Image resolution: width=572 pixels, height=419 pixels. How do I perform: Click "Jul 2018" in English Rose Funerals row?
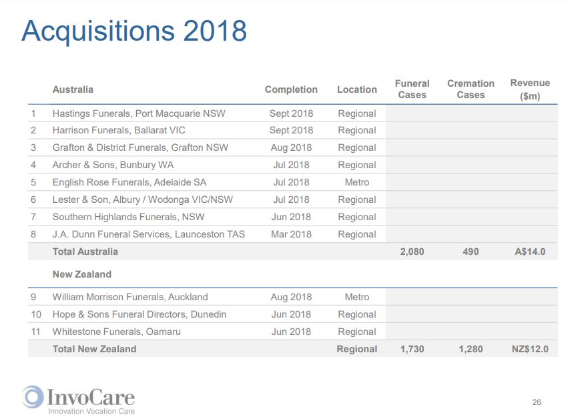point(291,182)
